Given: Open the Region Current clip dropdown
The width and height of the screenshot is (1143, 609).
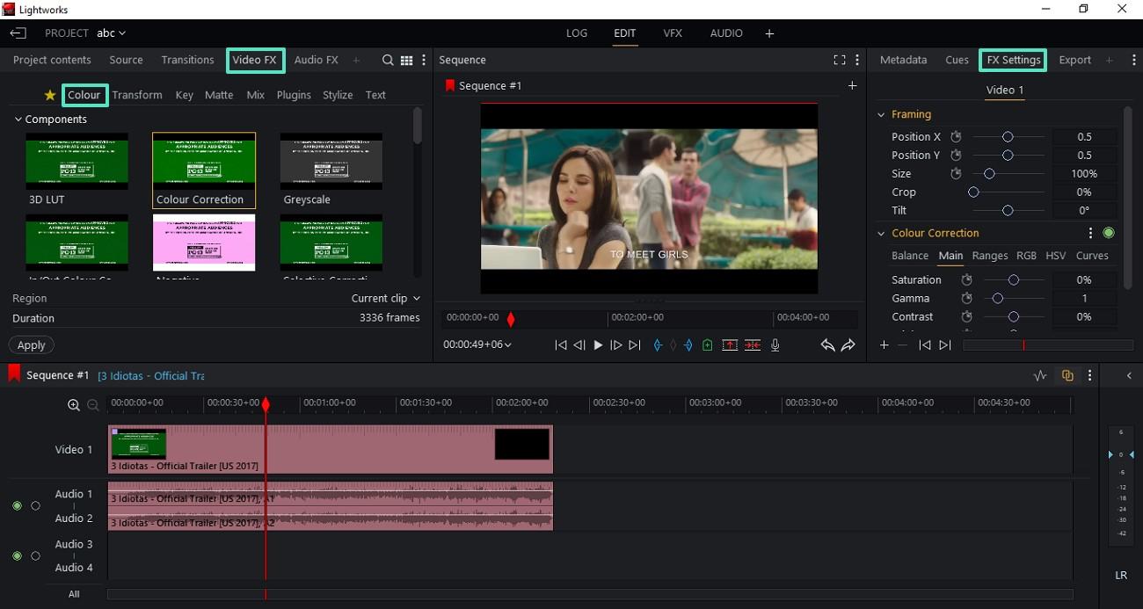Looking at the screenshot, I should (386, 299).
